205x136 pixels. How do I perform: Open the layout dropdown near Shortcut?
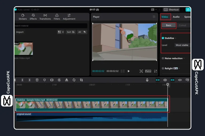154,10
